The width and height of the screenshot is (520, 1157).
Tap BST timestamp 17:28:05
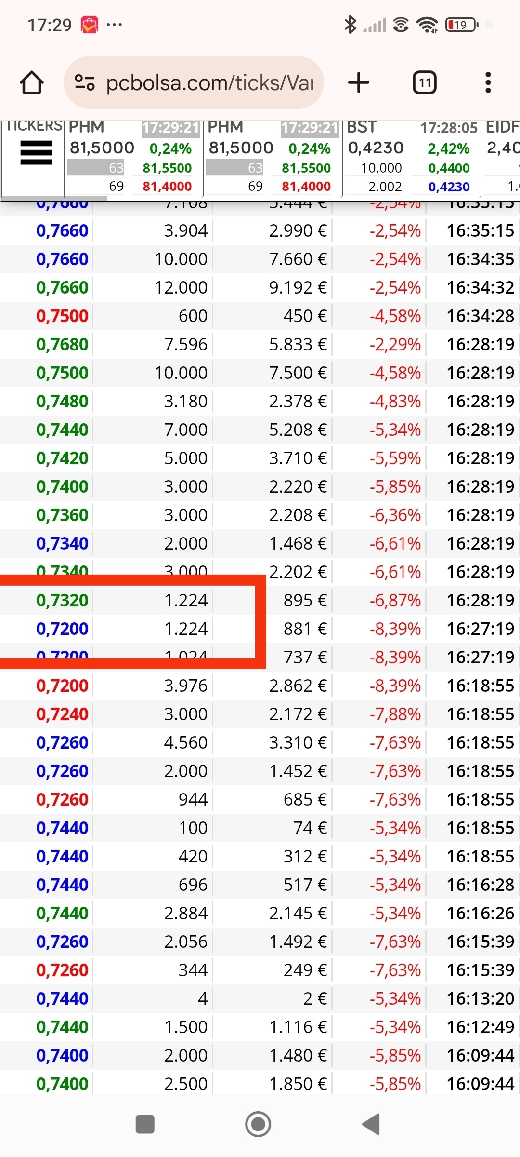point(449,128)
